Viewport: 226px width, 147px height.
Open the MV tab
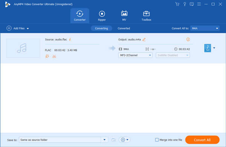pos(124,16)
